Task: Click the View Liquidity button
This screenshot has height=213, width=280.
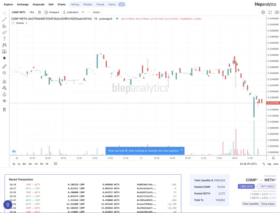Action: coord(250,204)
